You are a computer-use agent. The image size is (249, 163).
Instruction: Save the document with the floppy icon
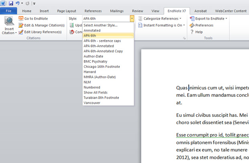(11, 3)
